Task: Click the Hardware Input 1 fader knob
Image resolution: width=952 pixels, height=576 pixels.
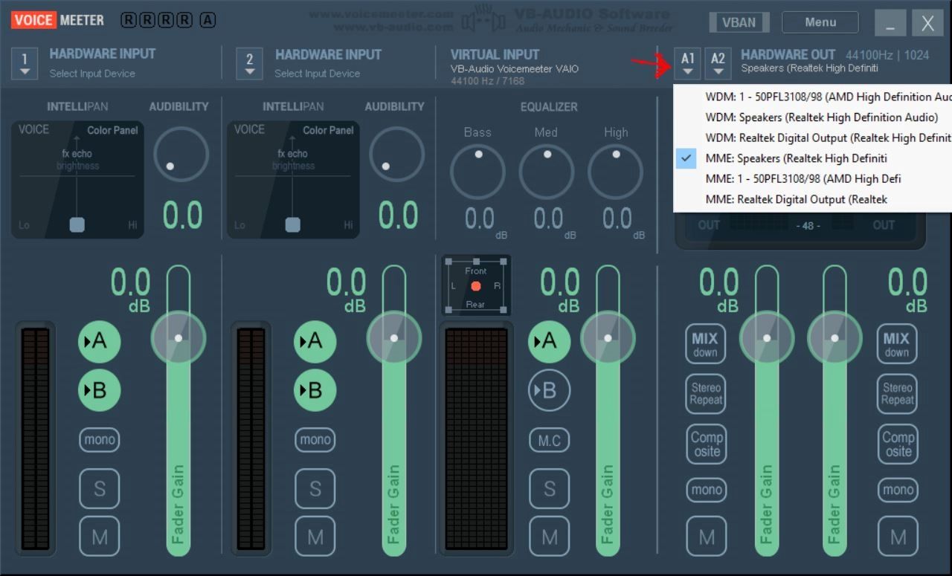Action: point(178,337)
